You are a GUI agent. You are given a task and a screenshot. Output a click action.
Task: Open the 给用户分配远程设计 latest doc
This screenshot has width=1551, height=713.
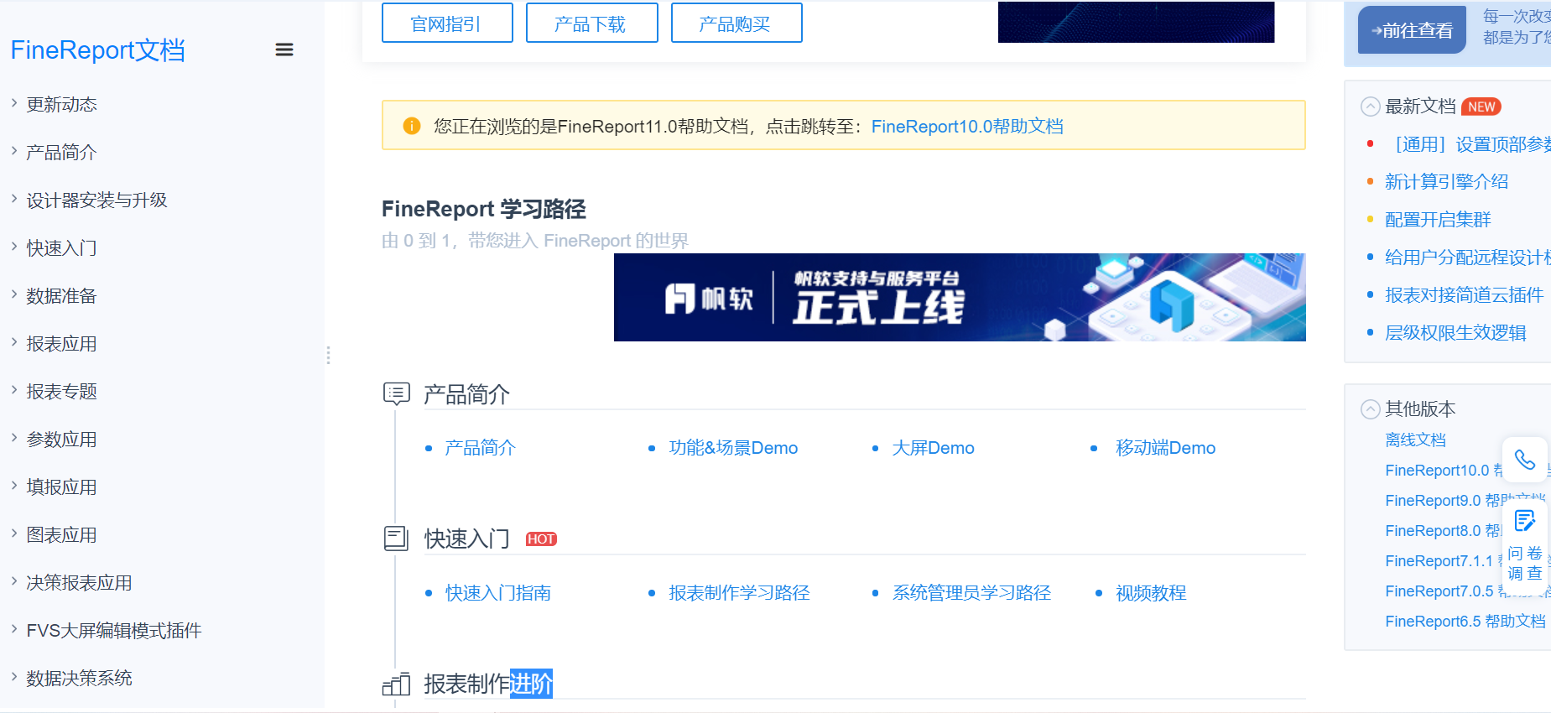tap(1468, 258)
